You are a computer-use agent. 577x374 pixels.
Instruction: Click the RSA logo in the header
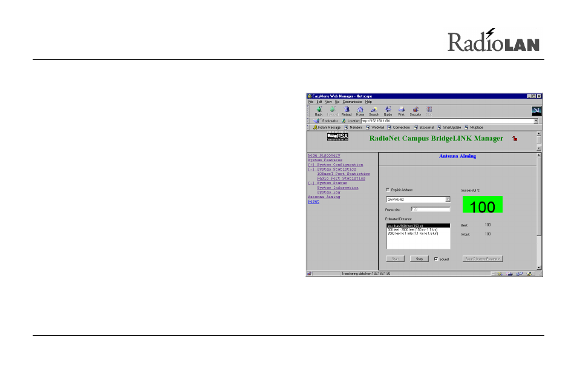click(x=337, y=137)
